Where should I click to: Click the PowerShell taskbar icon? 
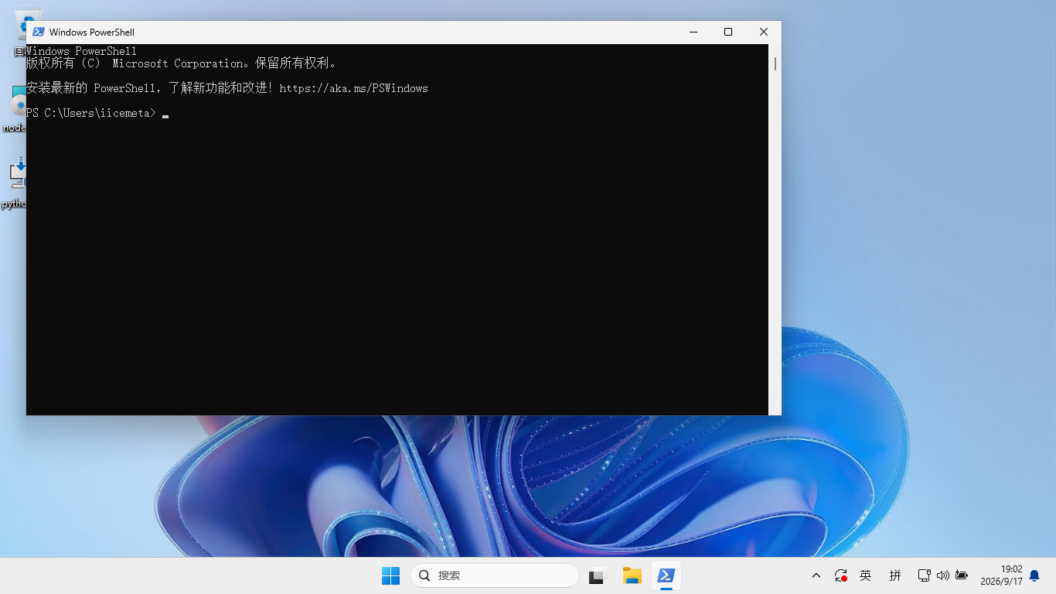[x=666, y=575]
